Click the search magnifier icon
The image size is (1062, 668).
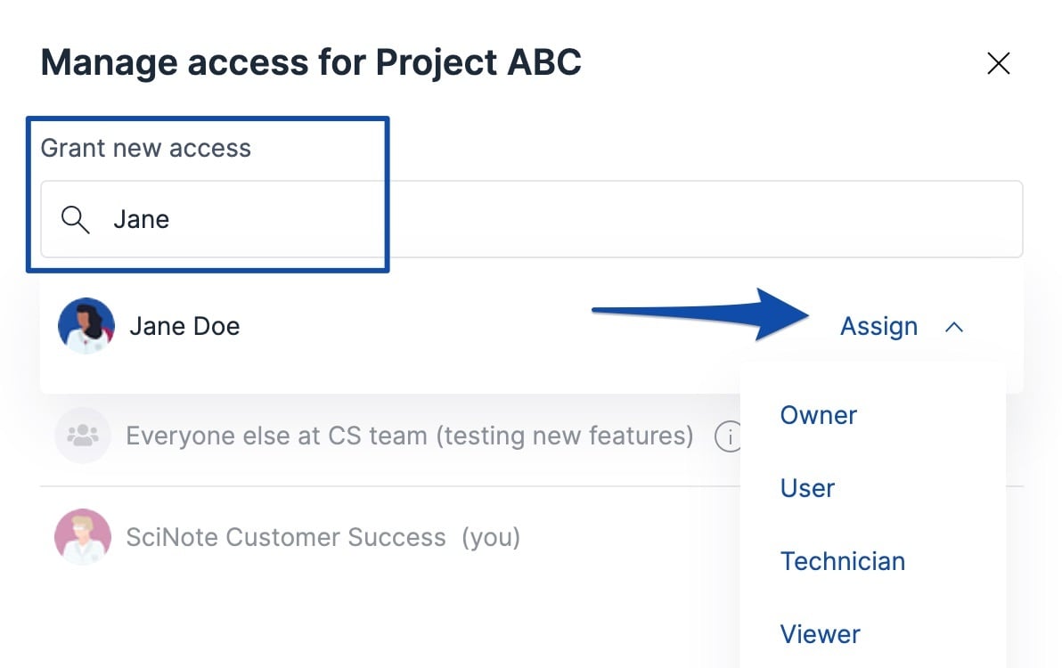coord(76,219)
